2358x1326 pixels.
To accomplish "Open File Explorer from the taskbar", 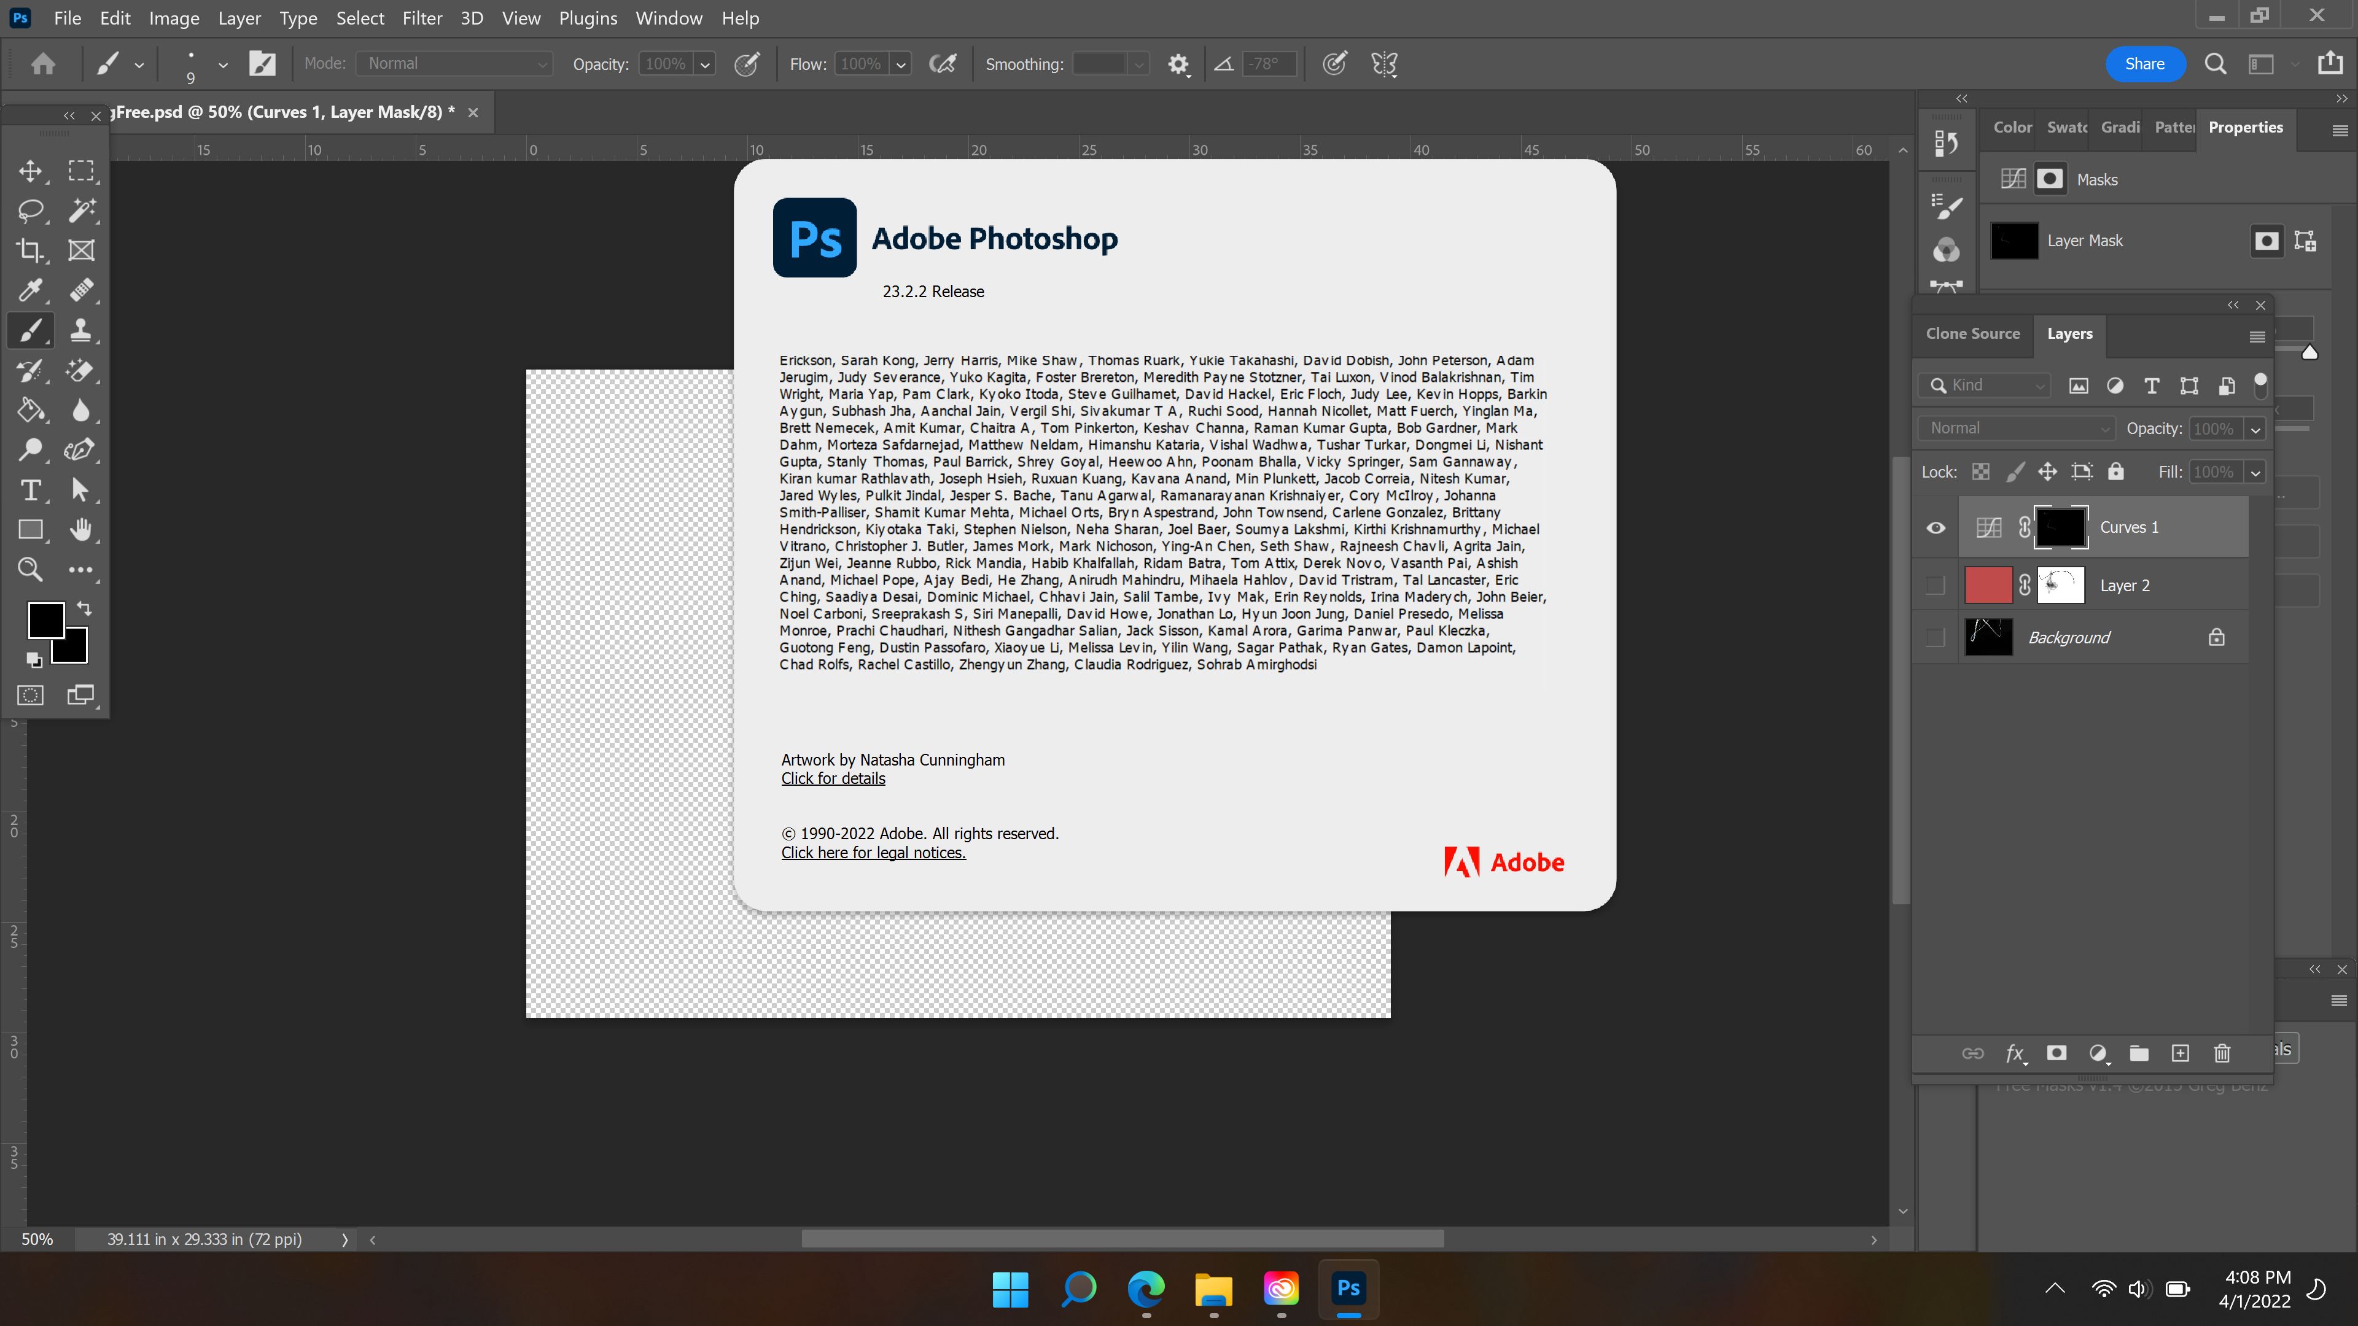I will 1213,1290.
